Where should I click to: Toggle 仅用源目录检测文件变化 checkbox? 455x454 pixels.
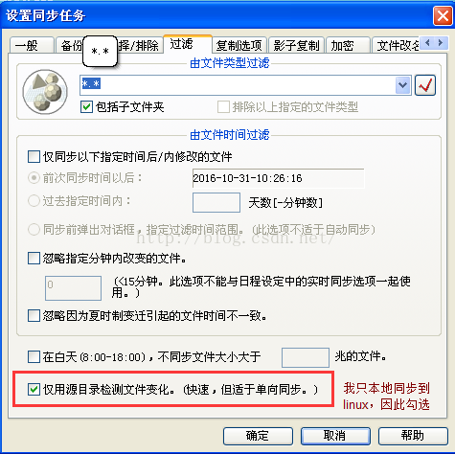coord(34,389)
